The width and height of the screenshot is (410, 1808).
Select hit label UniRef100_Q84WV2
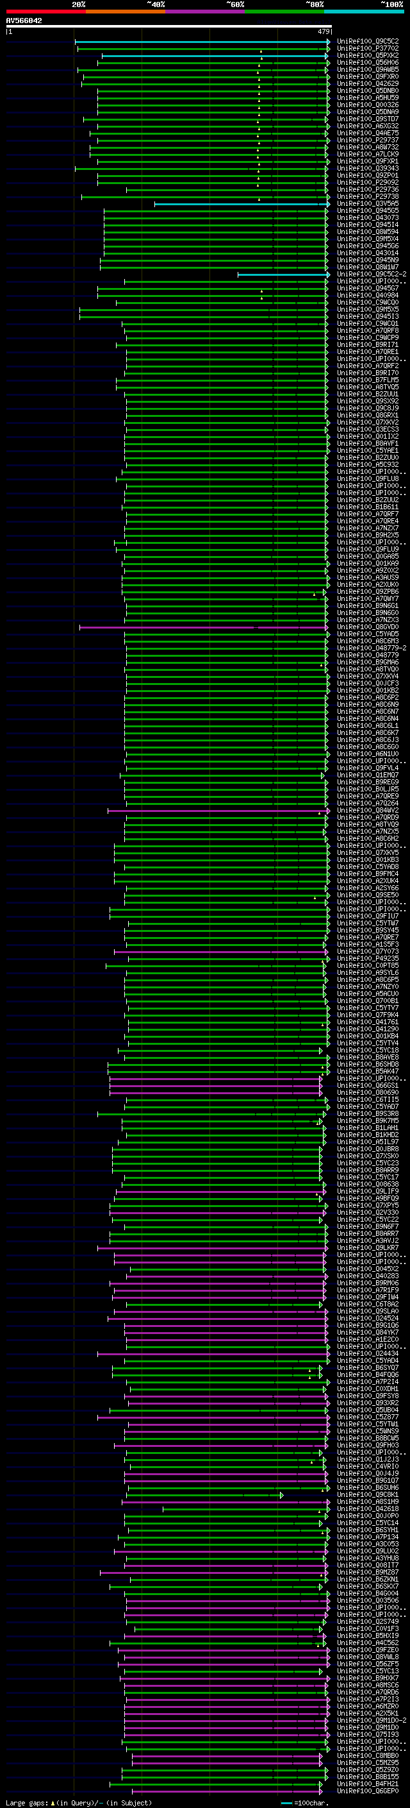(x=368, y=811)
